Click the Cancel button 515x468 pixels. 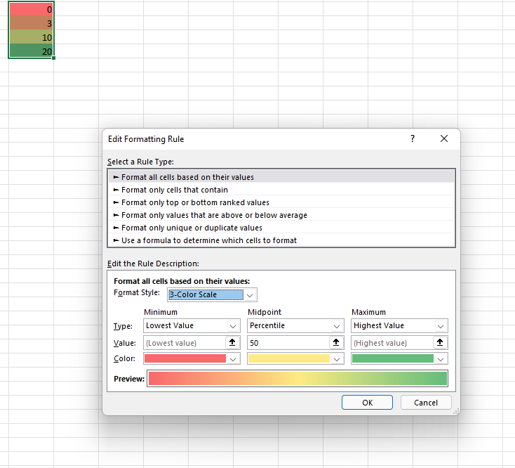coord(426,402)
